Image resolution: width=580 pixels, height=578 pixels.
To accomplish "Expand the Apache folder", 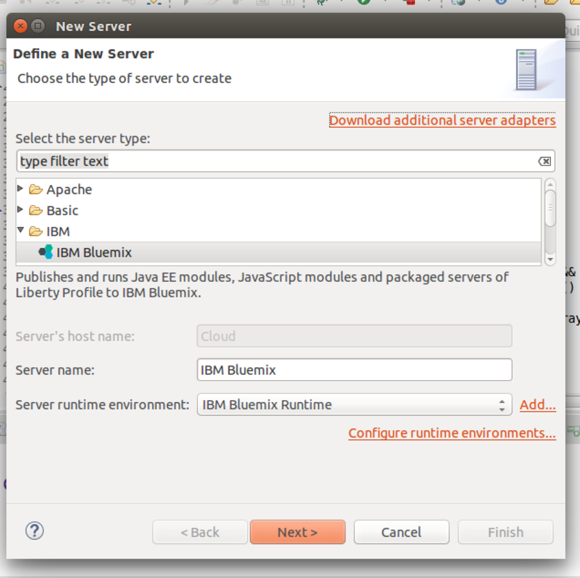I will [x=21, y=189].
